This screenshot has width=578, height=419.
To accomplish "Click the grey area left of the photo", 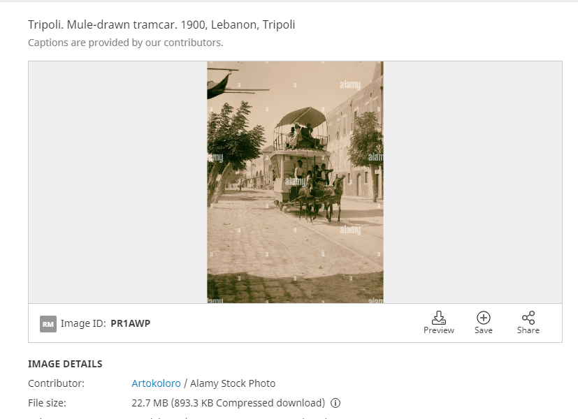I will point(118,182).
